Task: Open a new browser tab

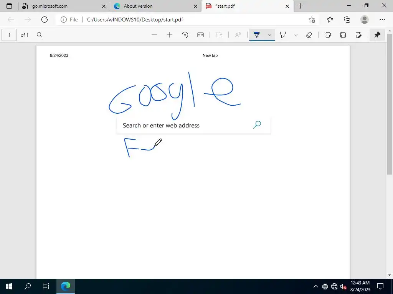Action: (300, 6)
